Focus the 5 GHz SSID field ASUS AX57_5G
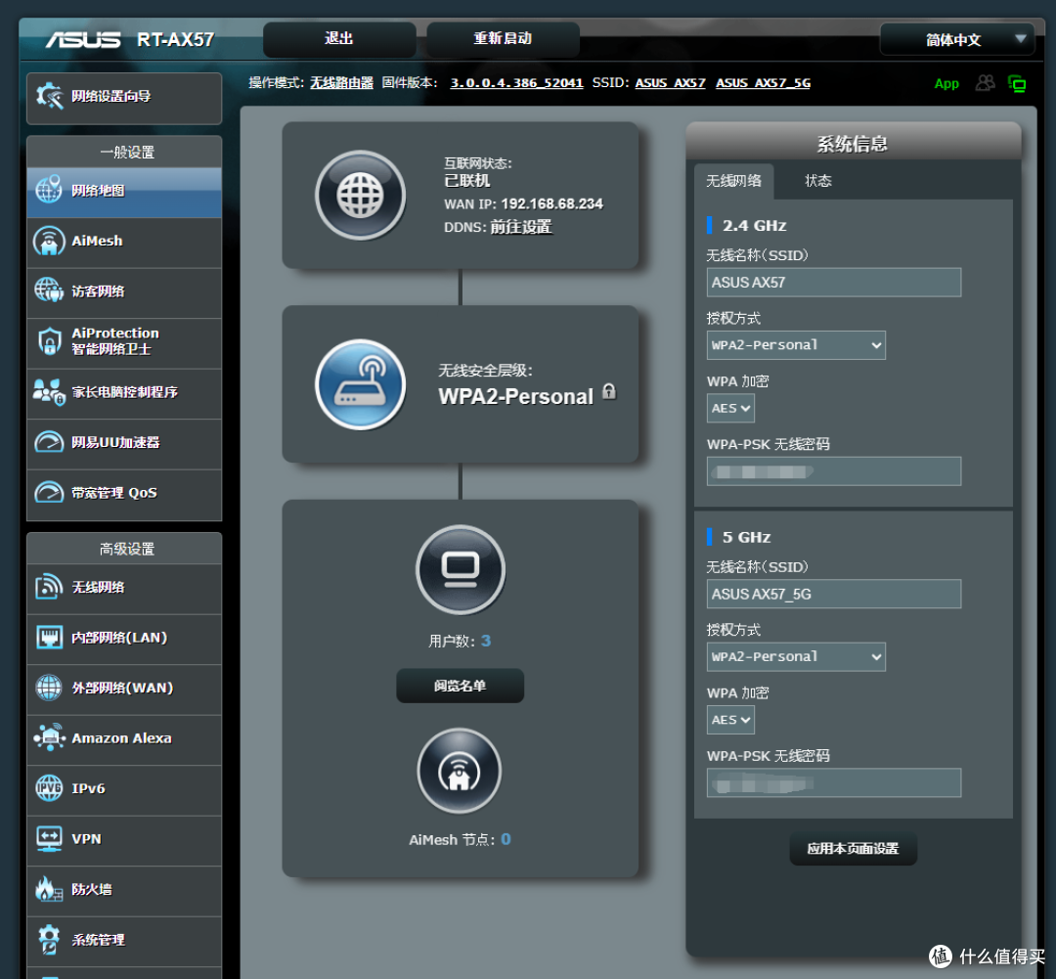 (x=834, y=595)
